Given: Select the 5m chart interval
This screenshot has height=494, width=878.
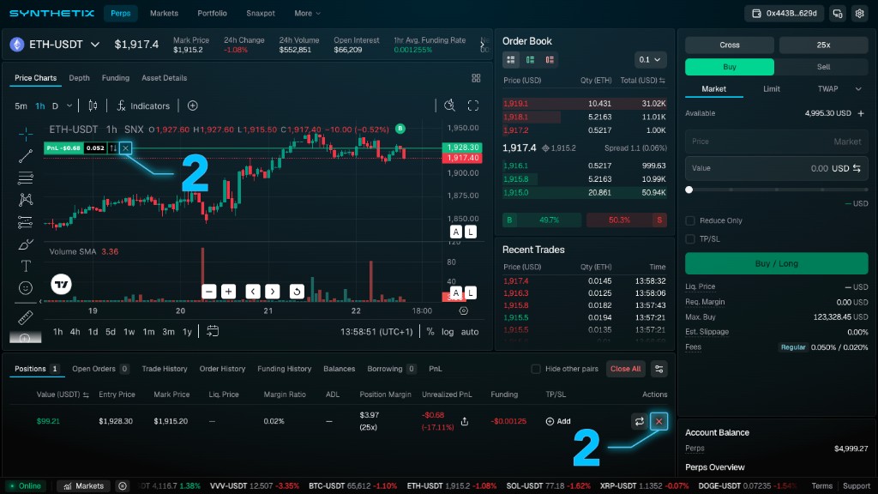Looking at the screenshot, I should point(21,105).
